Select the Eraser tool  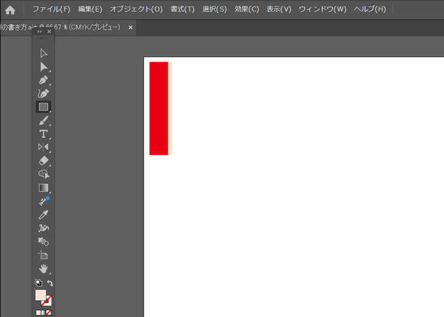click(x=43, y=160)
